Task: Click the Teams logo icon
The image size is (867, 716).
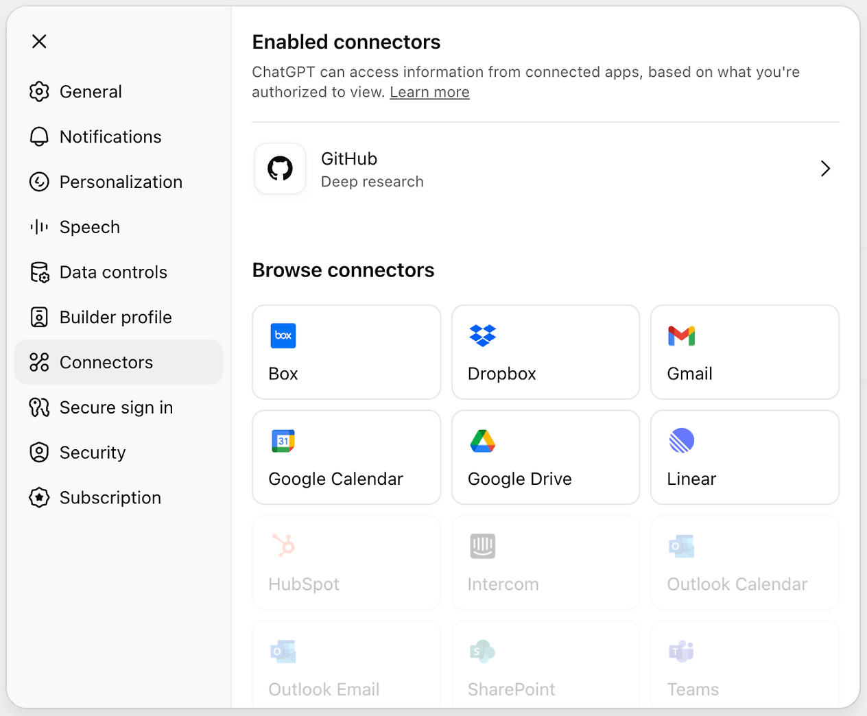Action: click(x=682, y=652)
